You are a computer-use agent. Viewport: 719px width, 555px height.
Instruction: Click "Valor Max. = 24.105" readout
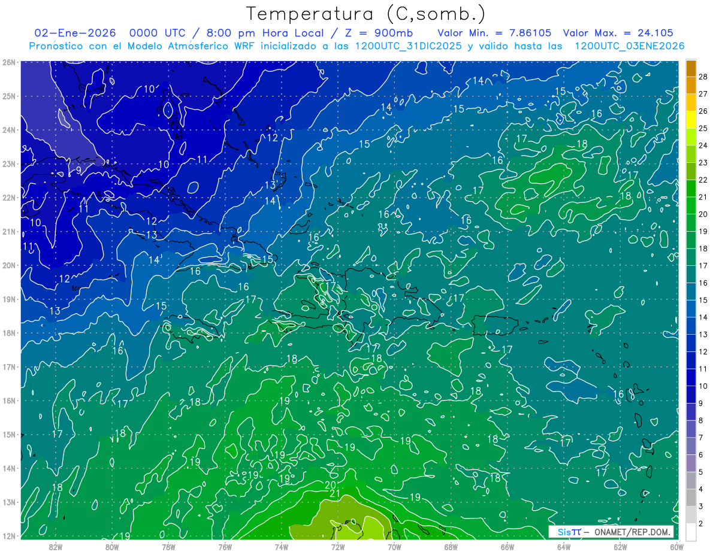618,33
